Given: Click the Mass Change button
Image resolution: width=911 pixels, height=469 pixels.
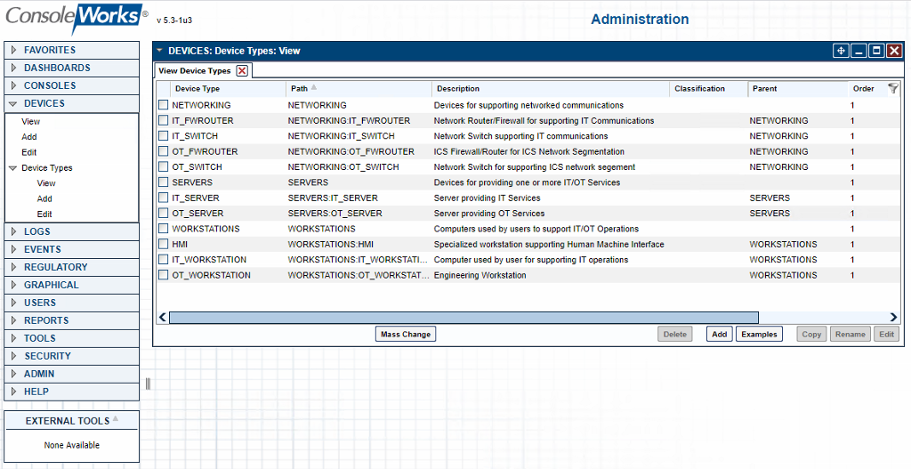Looking at the screenshot, I should click(x=406, y=334).
